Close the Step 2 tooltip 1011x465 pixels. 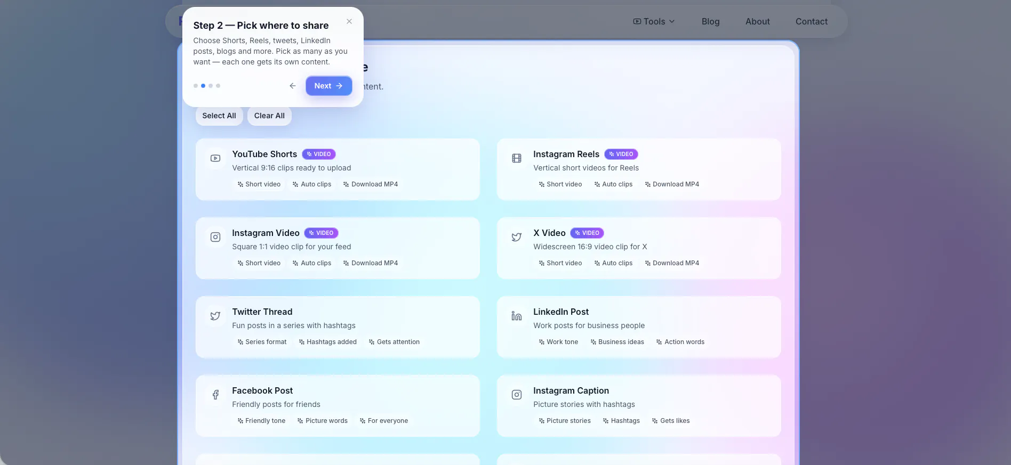point(349,21)
